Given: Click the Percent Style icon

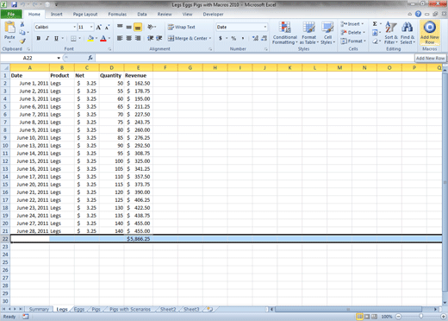Looking at the screenshot, I should click(x=233, y=38).
